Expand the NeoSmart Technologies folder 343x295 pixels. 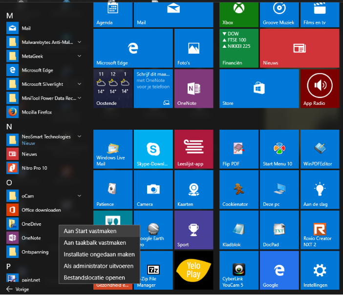click(x=79, y=137)
